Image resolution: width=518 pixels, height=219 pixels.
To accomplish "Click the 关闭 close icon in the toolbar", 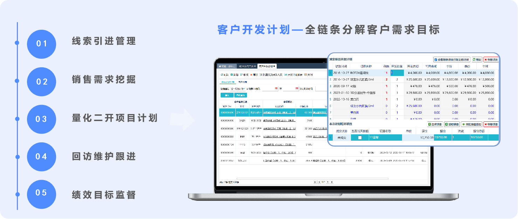I will point(308,75).
